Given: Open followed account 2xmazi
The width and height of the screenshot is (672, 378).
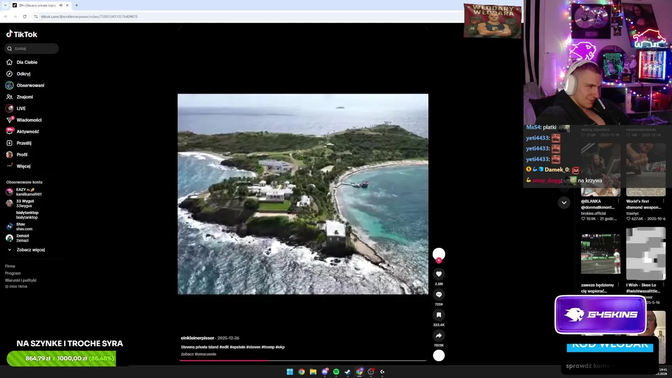Looking at the screenshot, I should 18,238.
